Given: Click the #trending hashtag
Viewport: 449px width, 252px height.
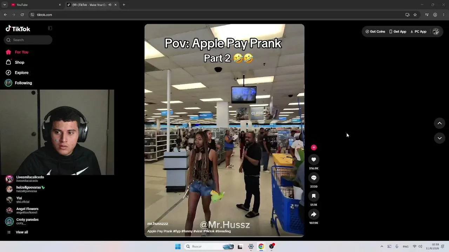Looking at the screenshot, I should point(223,231).
